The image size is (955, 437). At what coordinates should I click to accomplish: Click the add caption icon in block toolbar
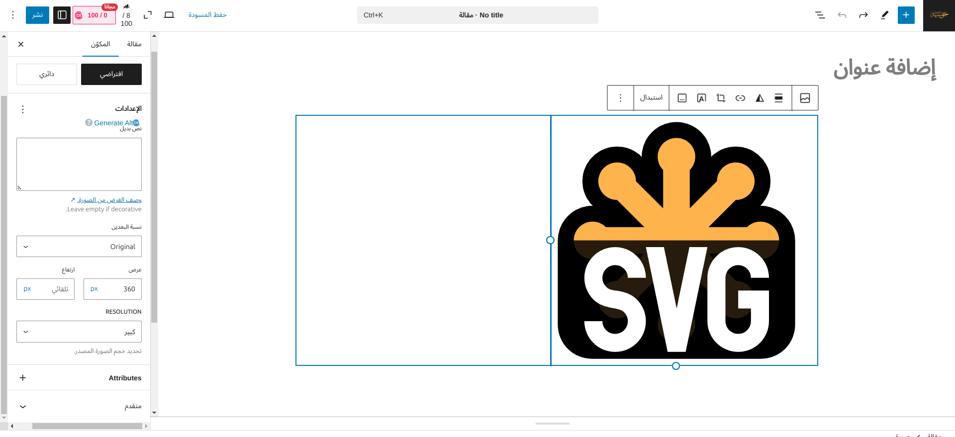[682, 98]
